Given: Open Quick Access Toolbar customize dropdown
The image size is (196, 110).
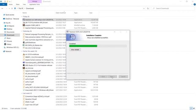Looking at the screenshot, I should 10,2.
